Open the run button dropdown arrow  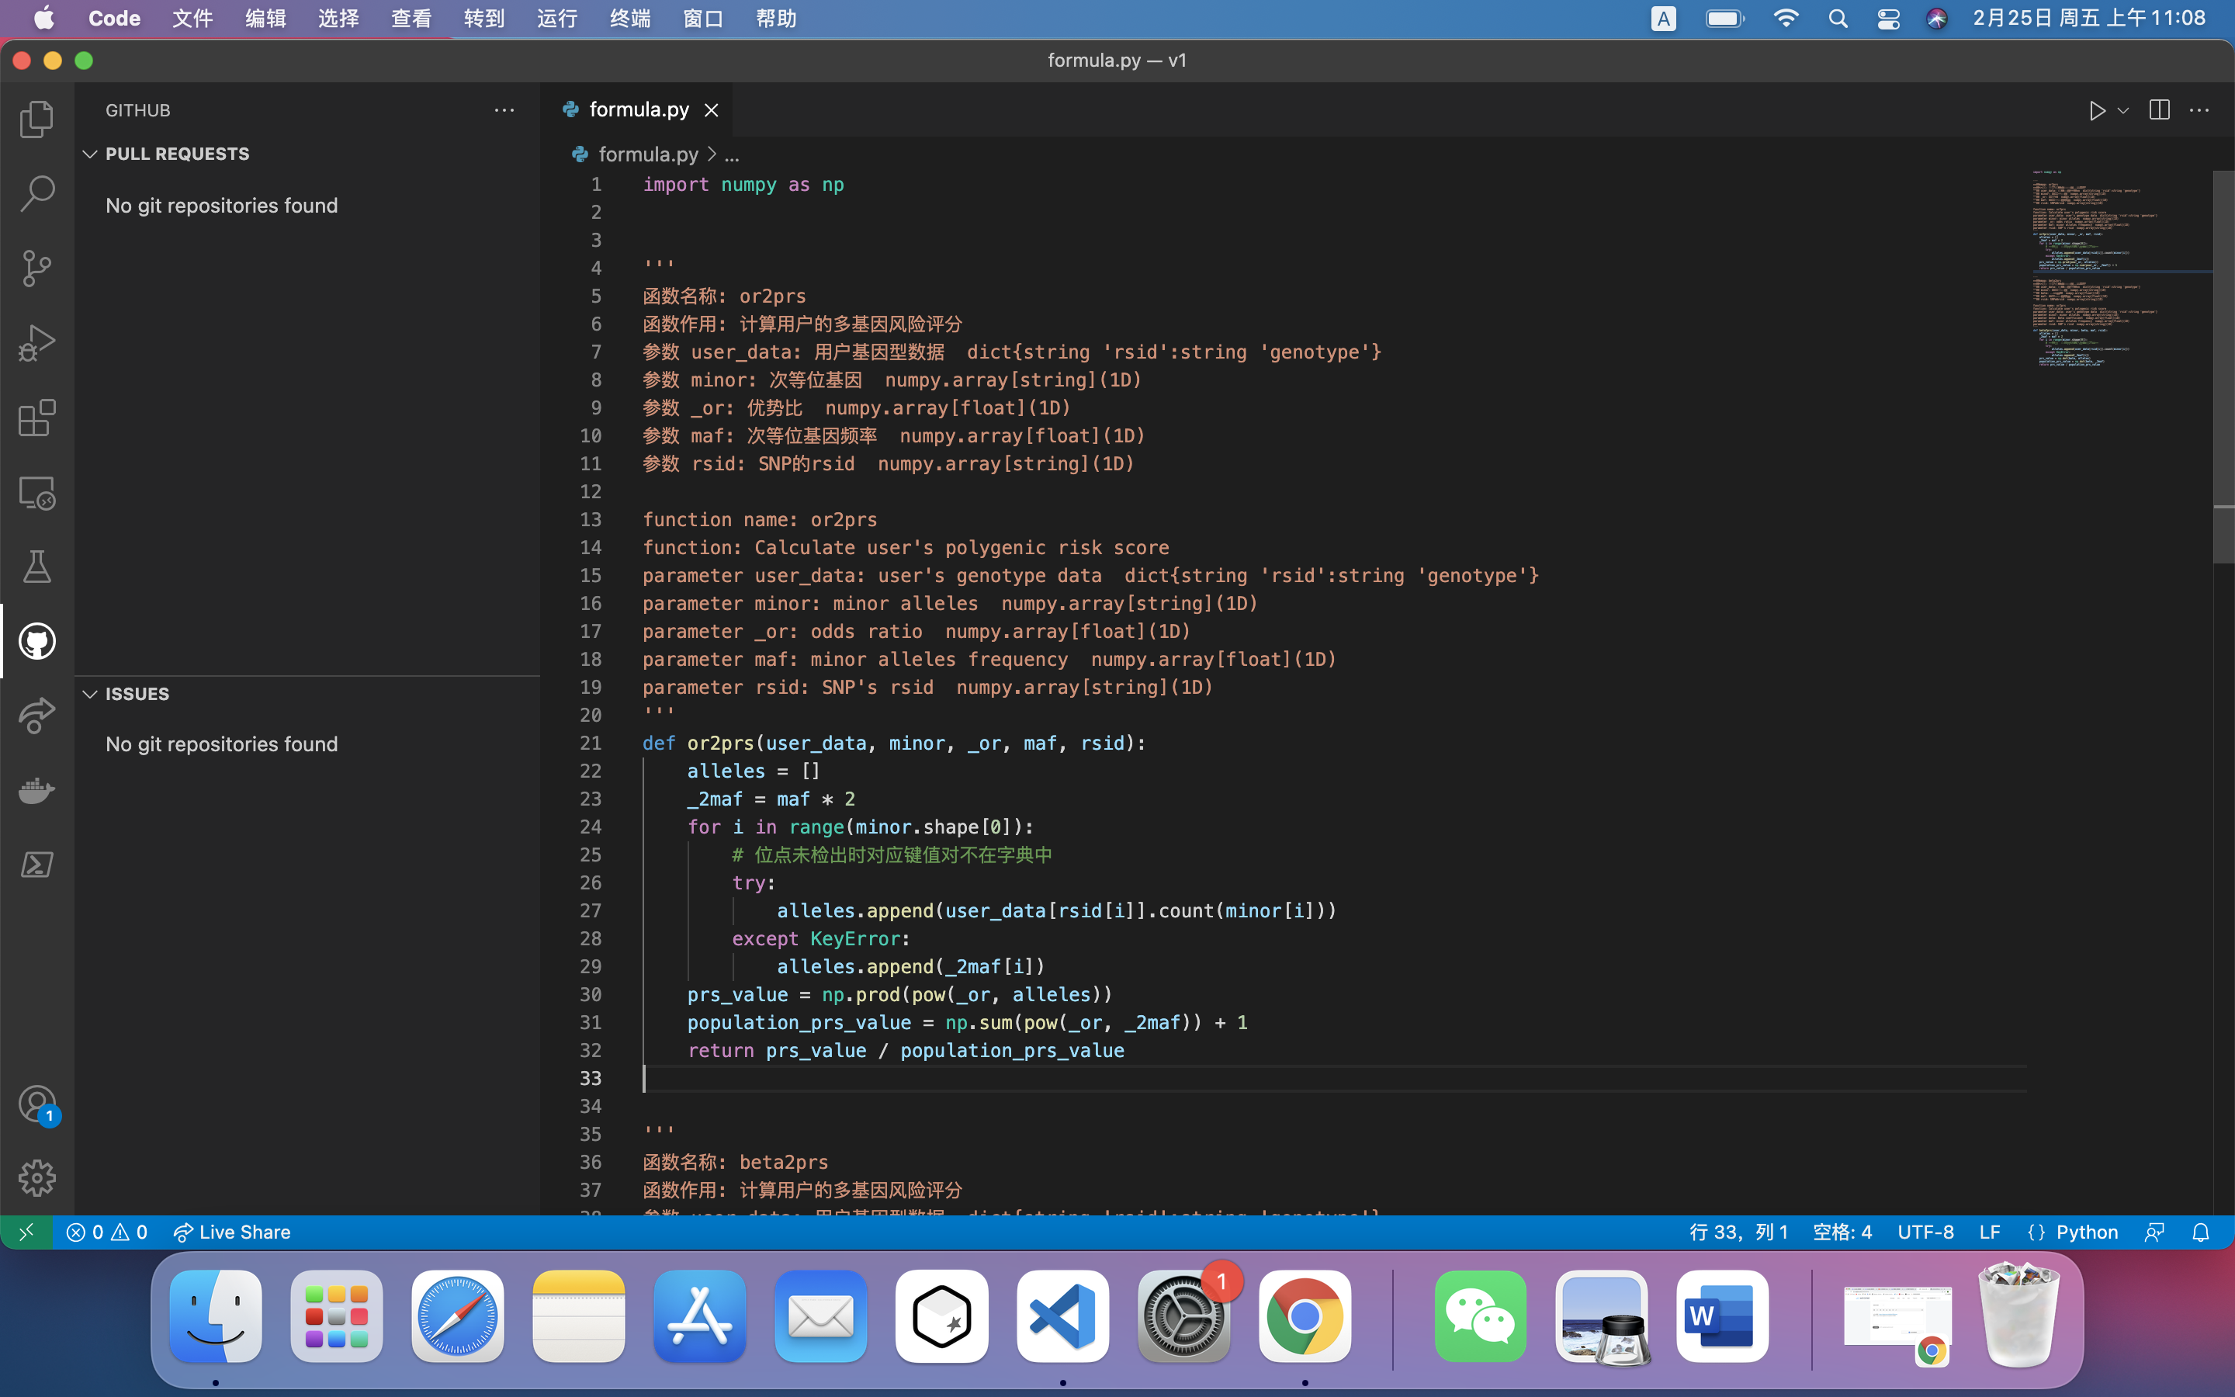[x=2123, y=111]
